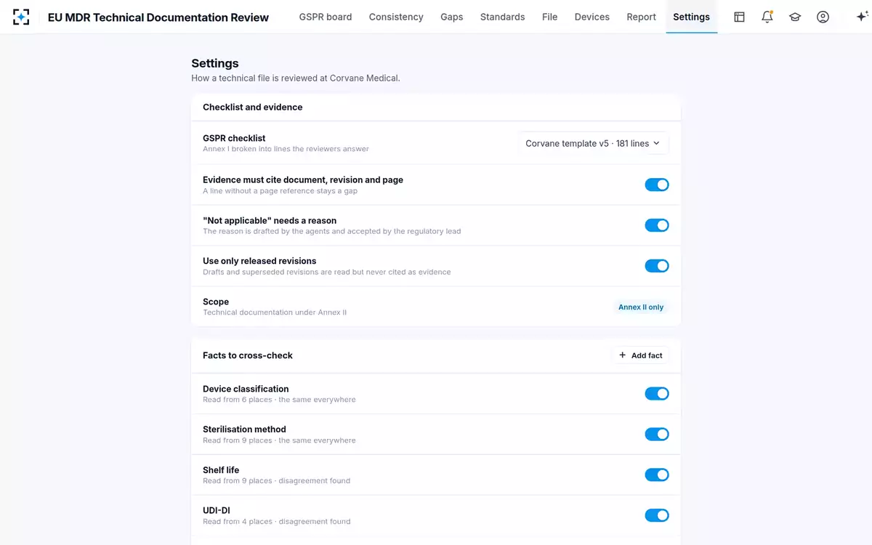The height and width of the screenshot is (545, 872).
Task: Click the "Checklist and evidence" section header
Action: click(253, 107)
